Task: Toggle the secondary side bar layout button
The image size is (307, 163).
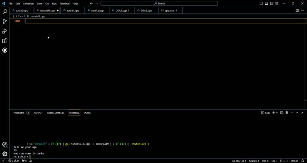Action: pos(272,3)
